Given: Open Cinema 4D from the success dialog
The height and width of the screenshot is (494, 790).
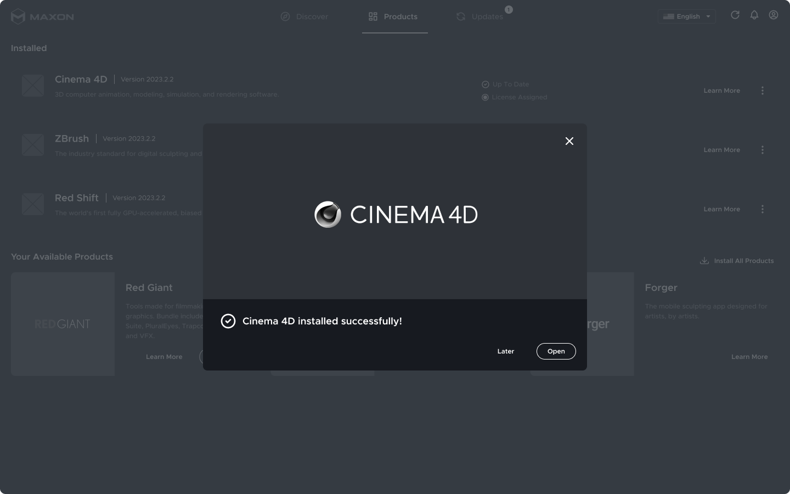Looking at the screenshot, I should 556,351.
